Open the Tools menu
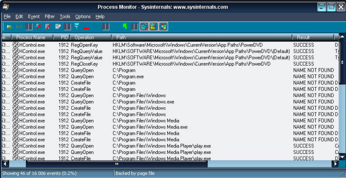Screen dimensions: 346x178 [x=65, y=17]
